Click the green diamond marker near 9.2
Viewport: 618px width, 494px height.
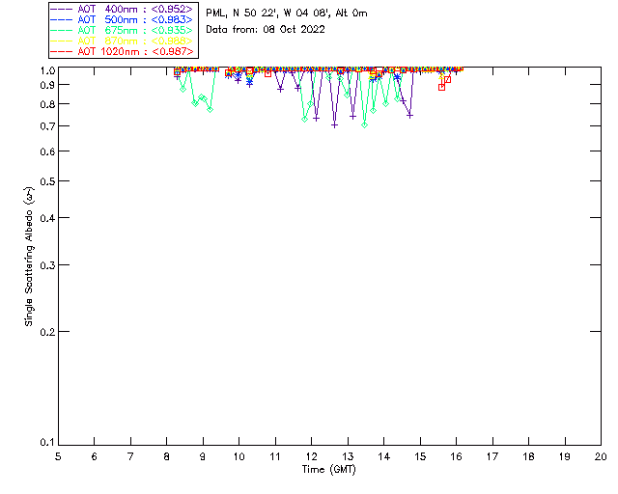pos(211,110)
